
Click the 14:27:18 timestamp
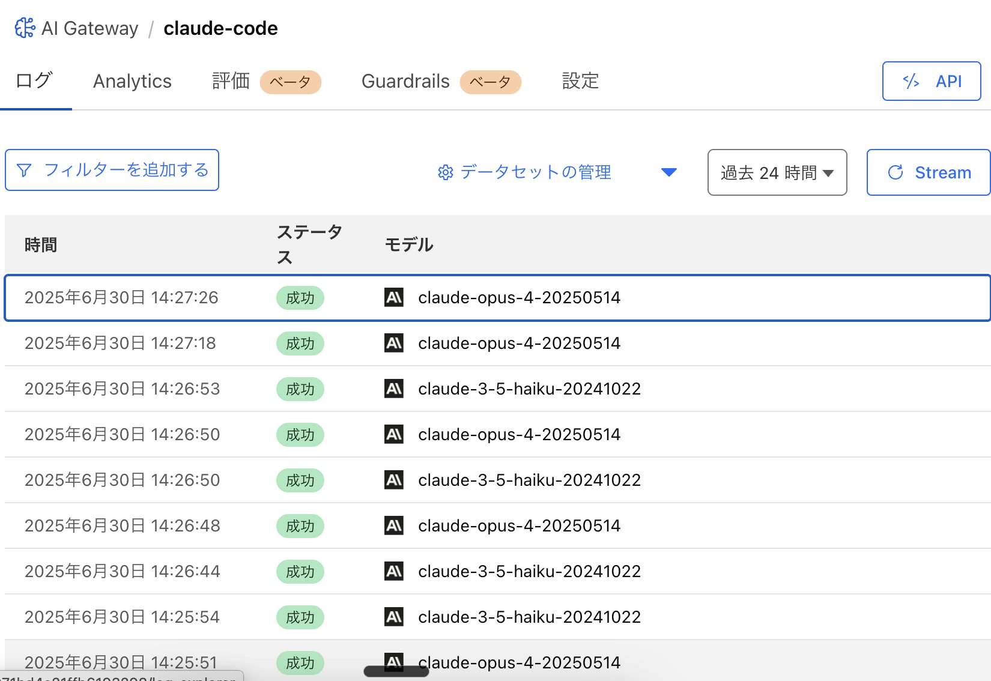120,343
